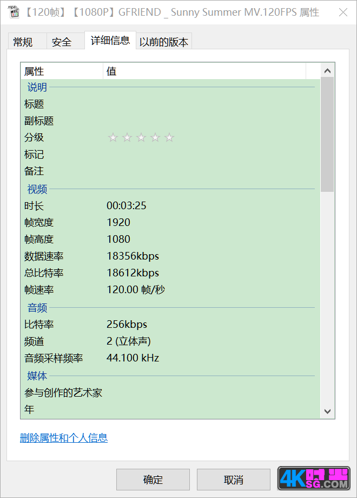Click the 值 column header
This screenshot has height=498, width=357.
[x=204, y=71]
